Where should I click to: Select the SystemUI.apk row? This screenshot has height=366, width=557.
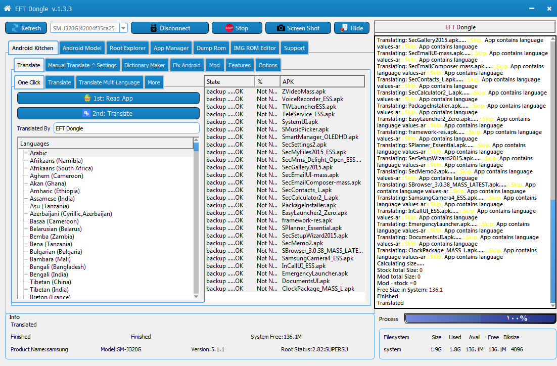pos(285,121)
